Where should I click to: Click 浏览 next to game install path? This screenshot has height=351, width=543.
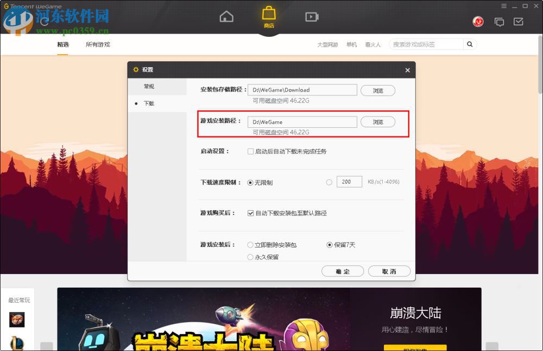378,122
